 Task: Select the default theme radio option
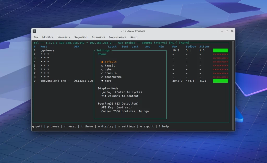point(109,62)
